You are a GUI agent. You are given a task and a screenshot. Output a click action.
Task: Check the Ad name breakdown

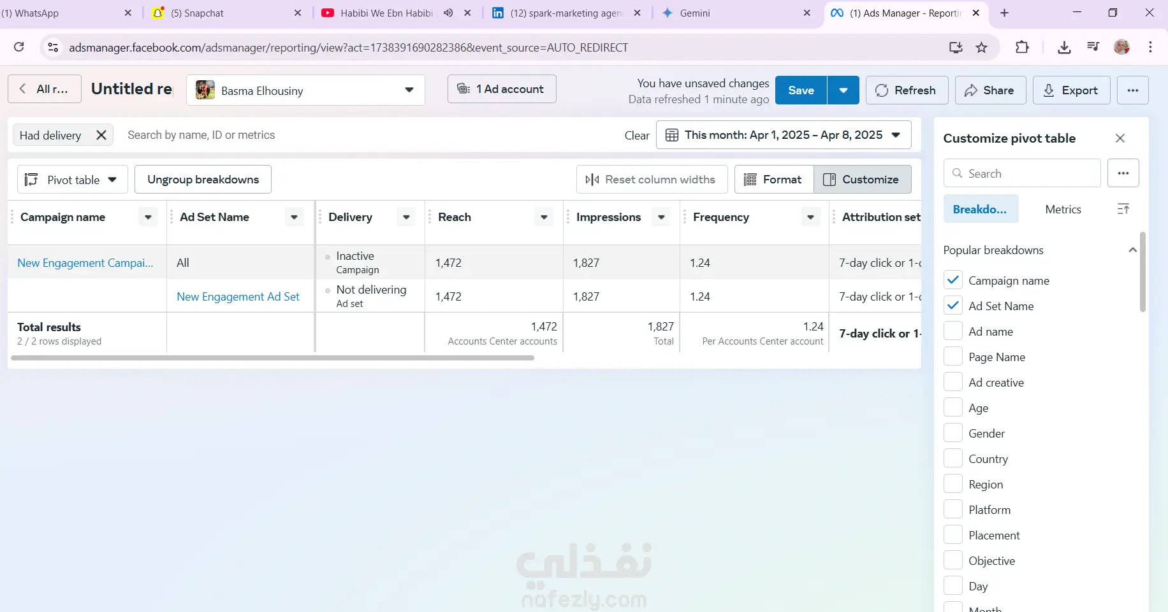point(953,331)
